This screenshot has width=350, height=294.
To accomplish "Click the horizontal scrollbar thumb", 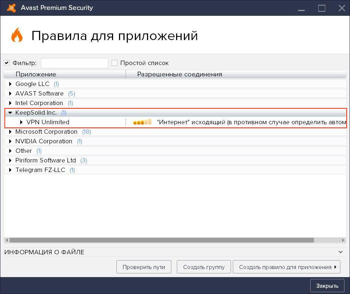I will [x=161, y=240].
